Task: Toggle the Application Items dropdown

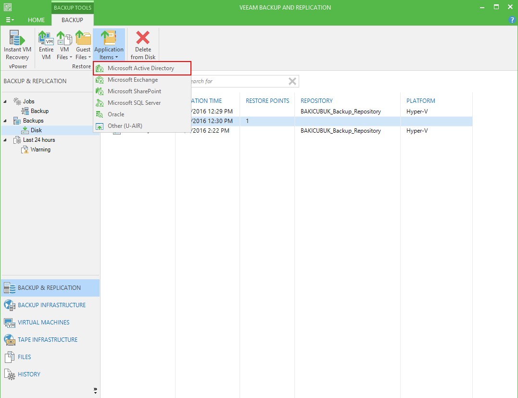Action: 109,45
